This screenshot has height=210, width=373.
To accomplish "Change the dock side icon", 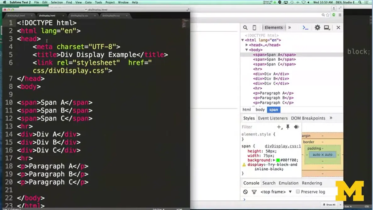I will click(327, 27).
